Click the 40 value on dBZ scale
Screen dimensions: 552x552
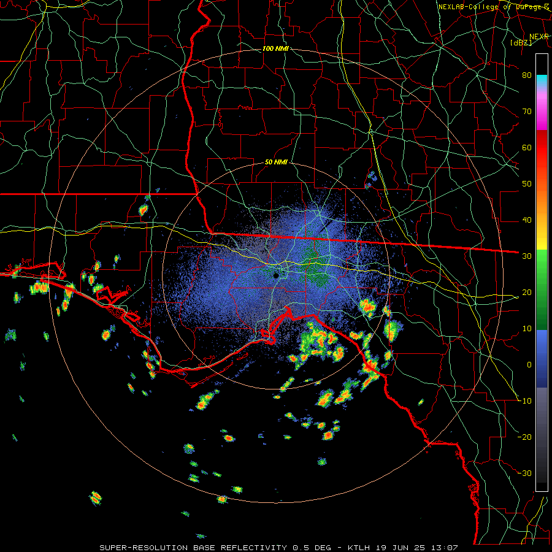tap(527, 220)
